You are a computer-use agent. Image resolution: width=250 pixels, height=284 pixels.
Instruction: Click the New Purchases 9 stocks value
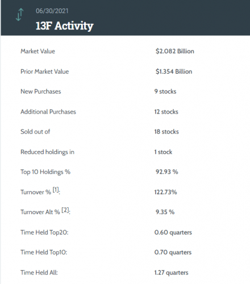165,91
